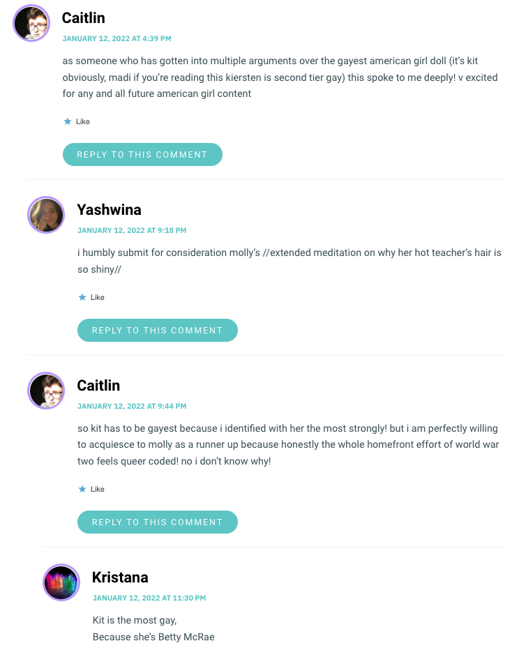
Task: Like Yashwina's comment via the Like text
Action: pos(98,297)
